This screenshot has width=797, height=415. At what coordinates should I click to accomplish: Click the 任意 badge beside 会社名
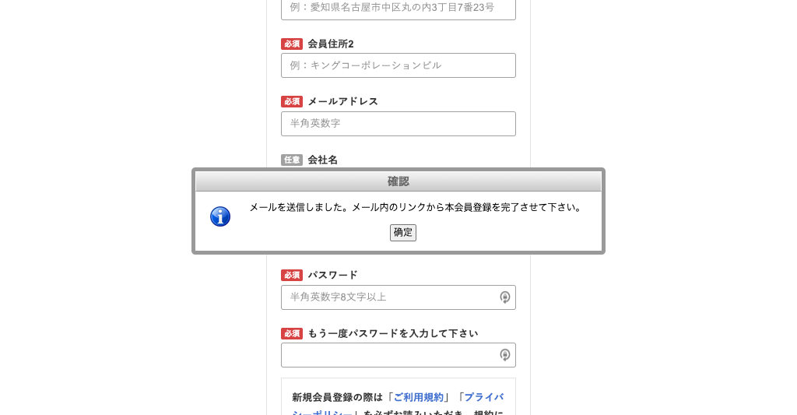[x=292, y=160]
